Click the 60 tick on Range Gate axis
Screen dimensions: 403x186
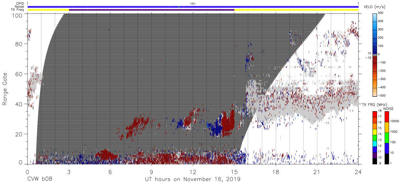[19, 74]
